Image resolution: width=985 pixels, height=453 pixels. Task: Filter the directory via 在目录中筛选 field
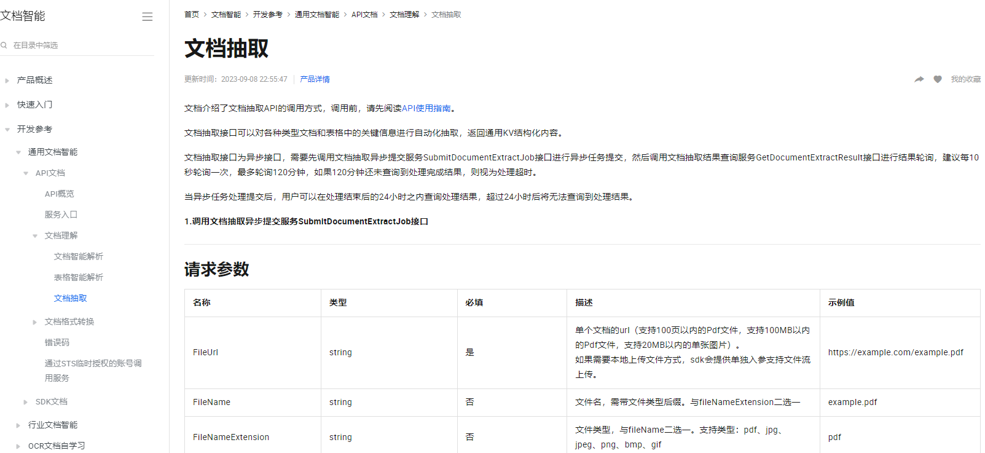point(77,45)
